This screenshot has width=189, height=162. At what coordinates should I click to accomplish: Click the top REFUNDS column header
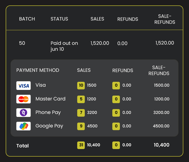128,19
